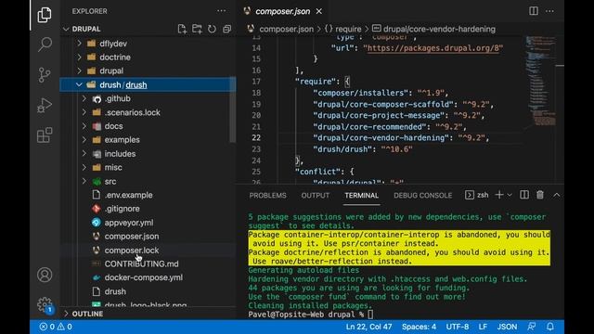Switch to the OUTPUT panel tab
This screenshot has height=334, width=594.
tap(316, 196)
